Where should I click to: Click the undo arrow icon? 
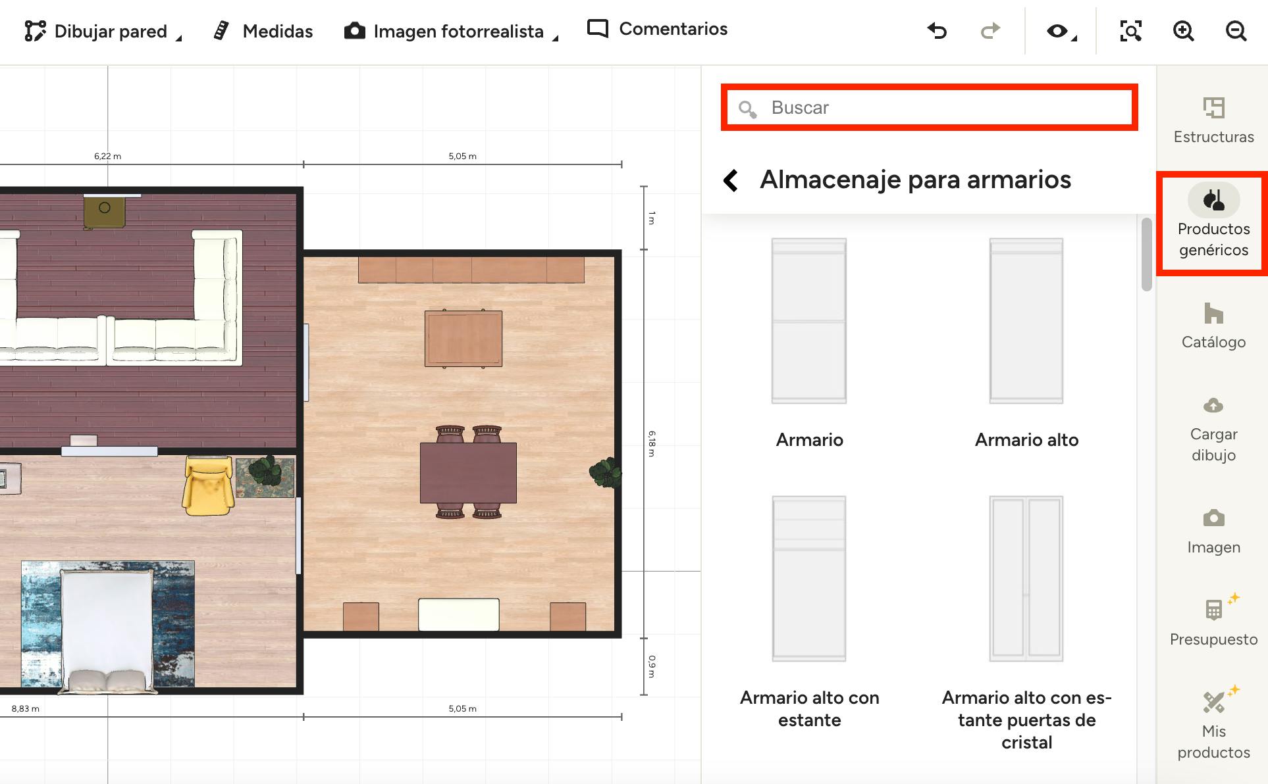tap(937, 31)
